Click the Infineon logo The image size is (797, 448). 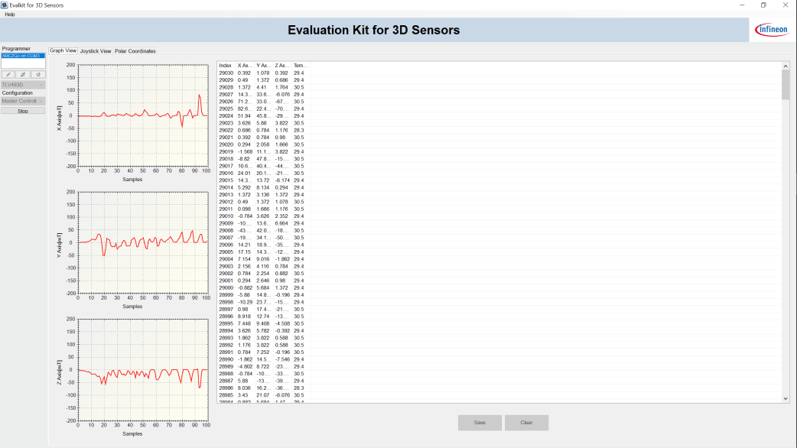(772, 30)
